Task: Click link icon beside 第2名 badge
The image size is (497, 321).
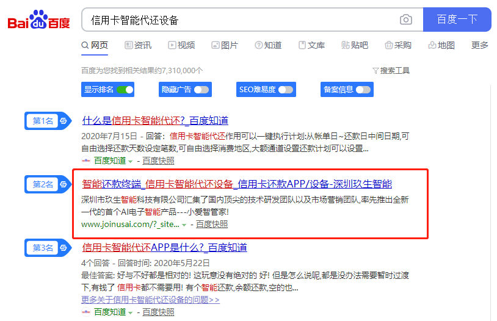Action: click(x=63, y=184)
